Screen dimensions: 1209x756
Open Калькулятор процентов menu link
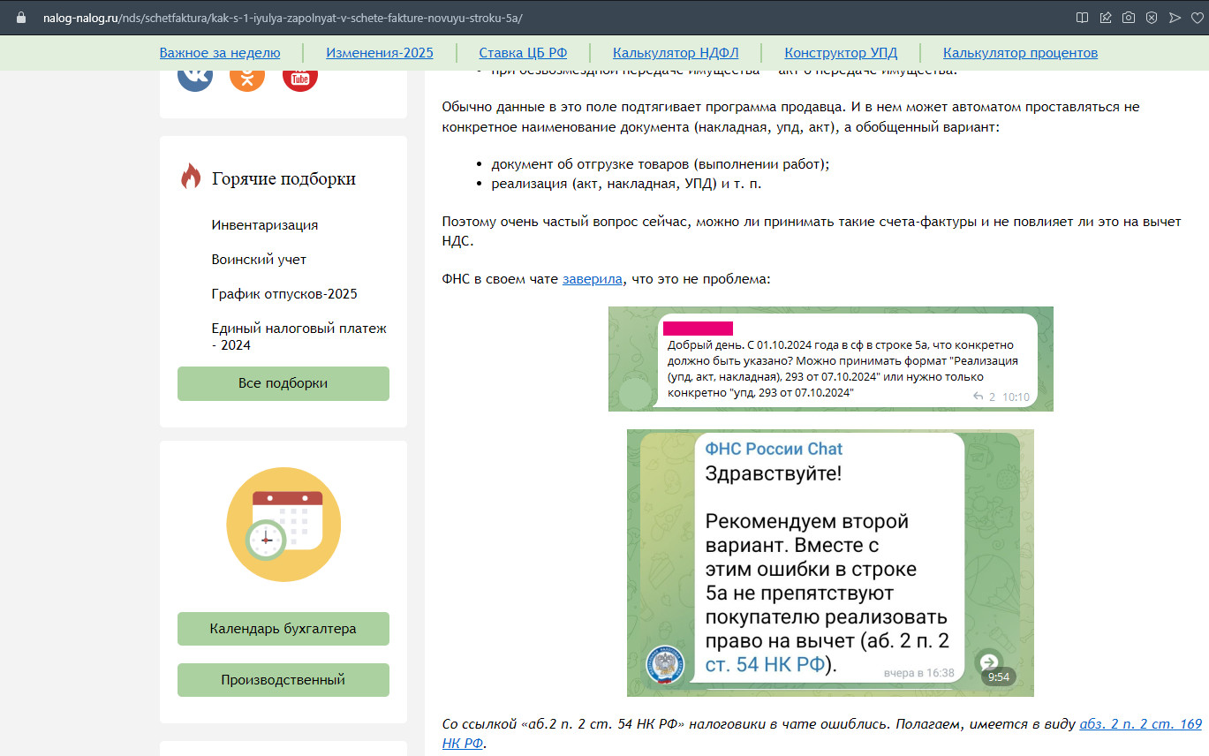(x=1020, y=53)
